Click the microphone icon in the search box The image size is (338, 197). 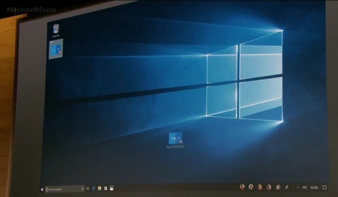[x=83, y=189]
